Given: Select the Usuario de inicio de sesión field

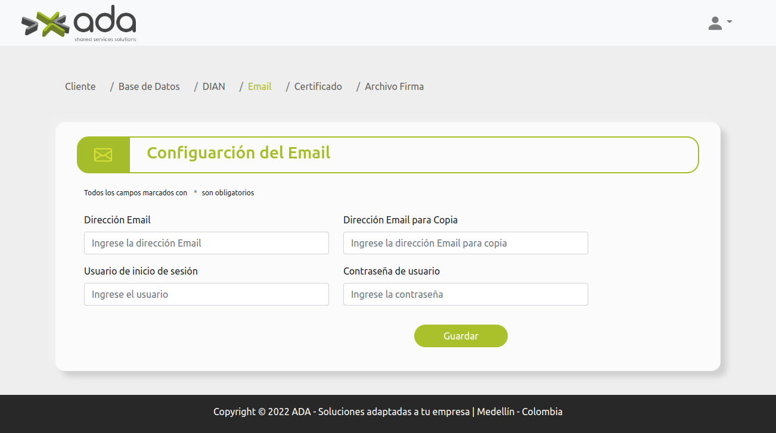Looking at the screenshot, I should pyautogui.click(x=206, y=294).
